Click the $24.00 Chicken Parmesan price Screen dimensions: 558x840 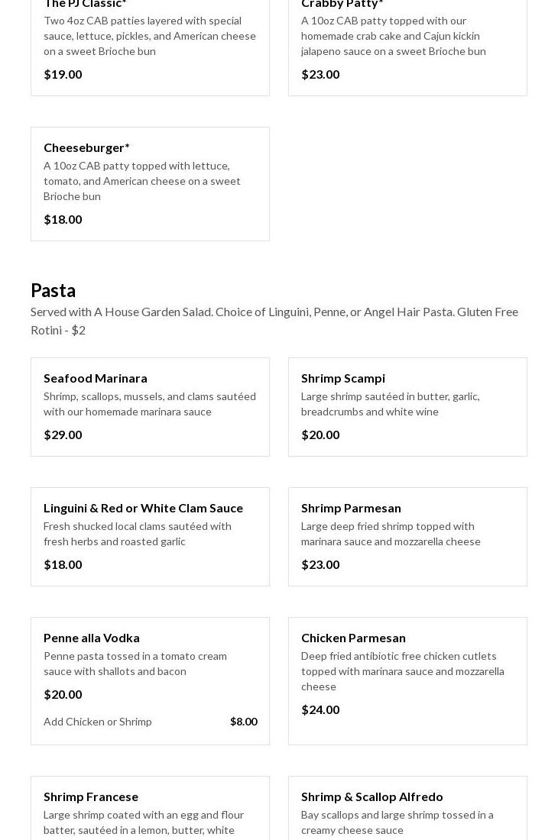(x=320, y=709)
